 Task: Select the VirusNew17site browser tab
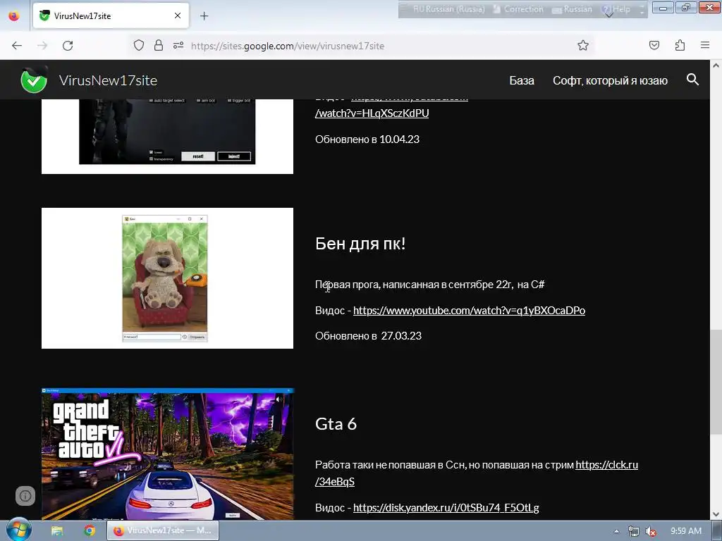pos(111,15)
